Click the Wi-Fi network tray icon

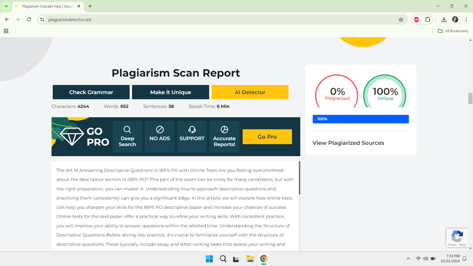point(418,259)
